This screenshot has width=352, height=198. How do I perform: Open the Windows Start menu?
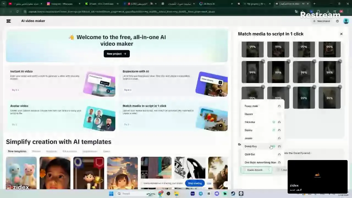111,194
